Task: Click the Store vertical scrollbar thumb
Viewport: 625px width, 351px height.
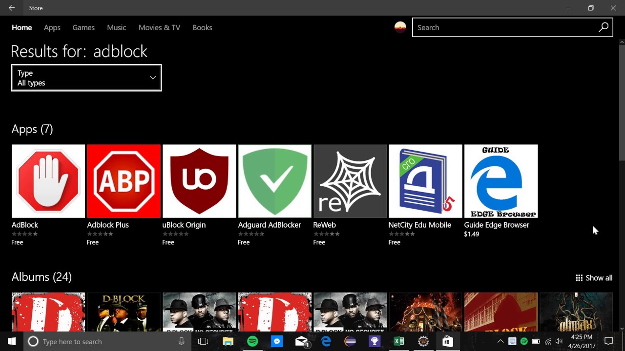Action: pos(622,102)
